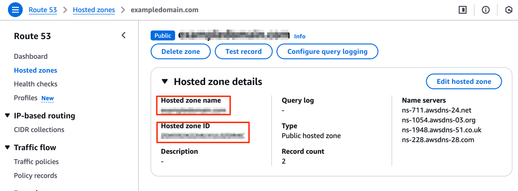Select Hosted zones in the sidebar
The image size is (518, 191).
(35, 70)
